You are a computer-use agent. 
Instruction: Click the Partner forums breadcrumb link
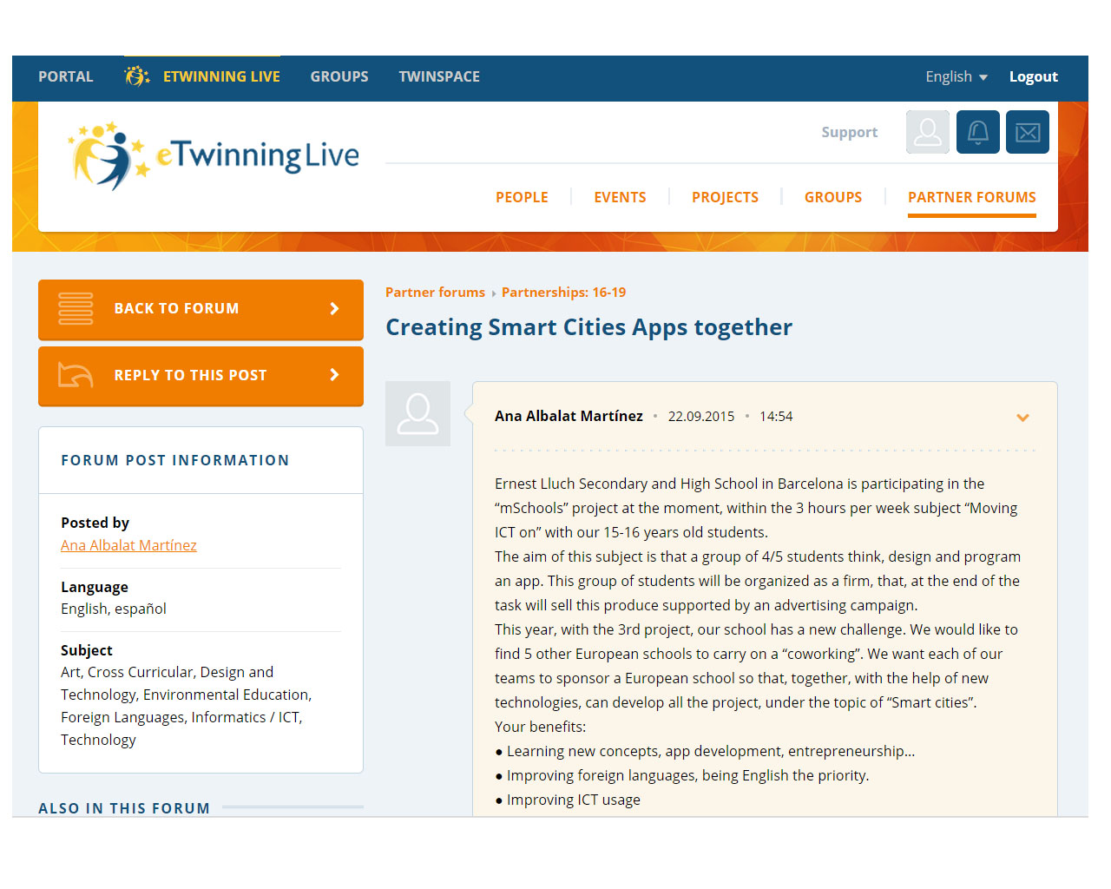click(435, 293)
